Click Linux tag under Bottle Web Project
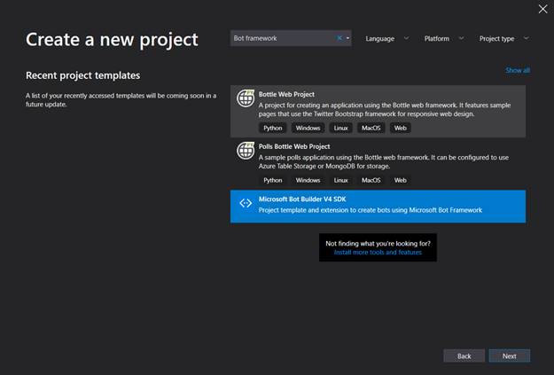The height and width of the screenshot is (375, 554). click(x=341, y=128)
